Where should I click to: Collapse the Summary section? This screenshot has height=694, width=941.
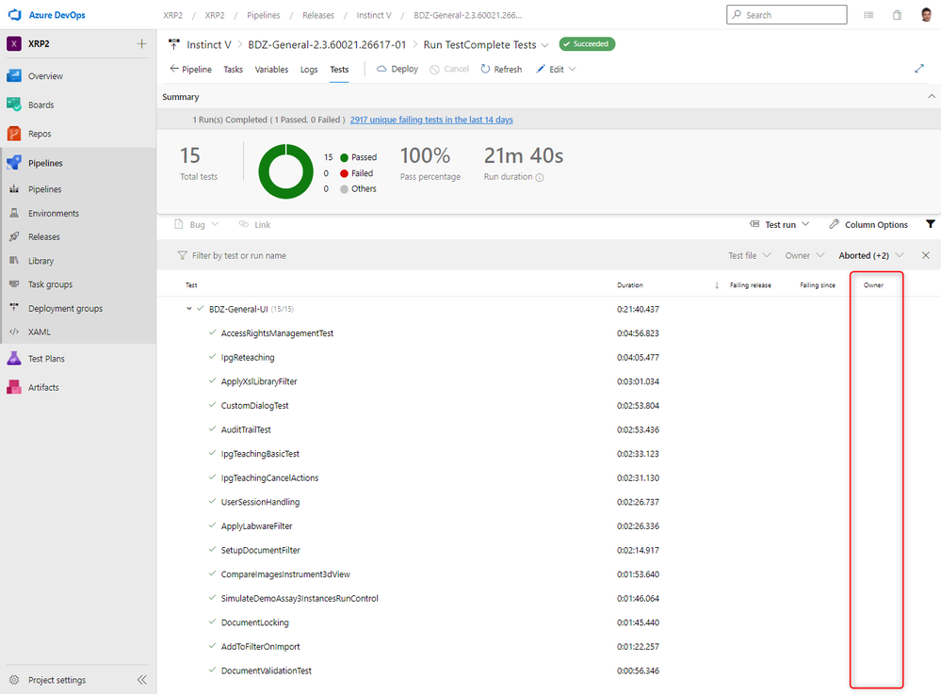pos(931,97)
